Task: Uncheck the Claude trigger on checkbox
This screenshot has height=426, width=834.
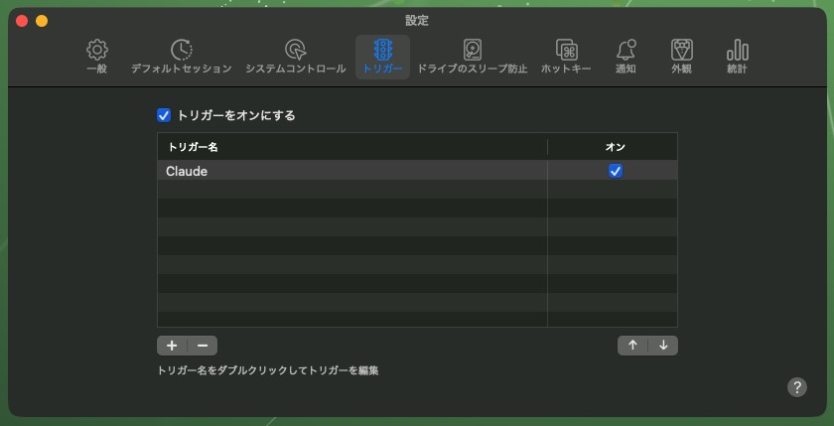Action: [616, 171]
